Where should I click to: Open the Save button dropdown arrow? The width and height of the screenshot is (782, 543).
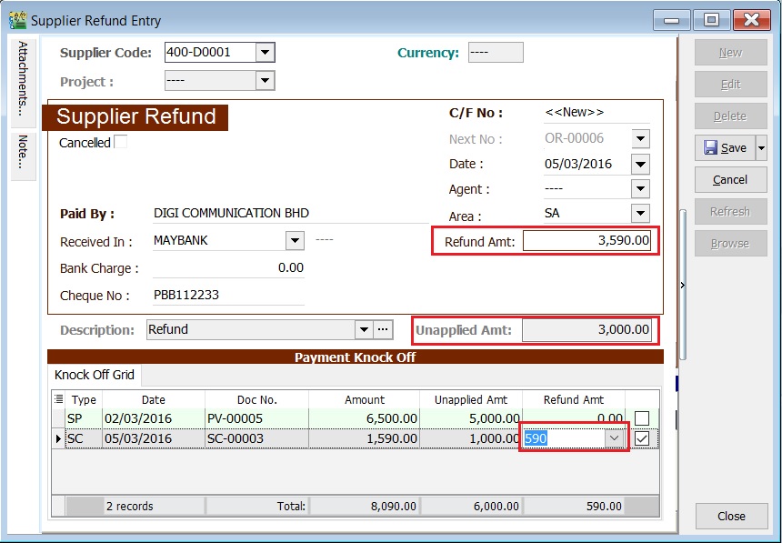pyautogui.click(x=761, y=147)
